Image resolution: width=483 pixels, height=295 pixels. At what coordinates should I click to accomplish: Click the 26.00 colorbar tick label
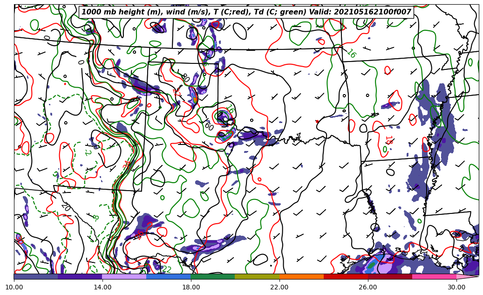[368, 287]
